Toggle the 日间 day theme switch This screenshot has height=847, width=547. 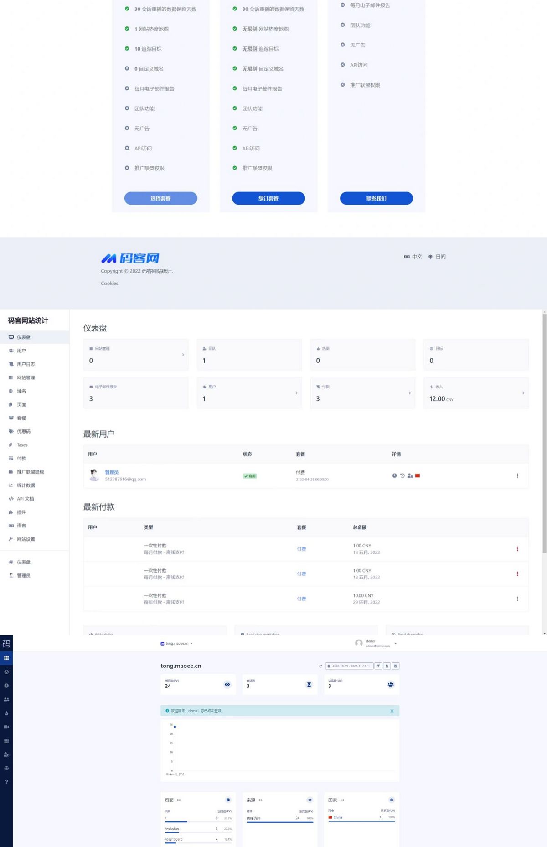[x=437, y=257]
